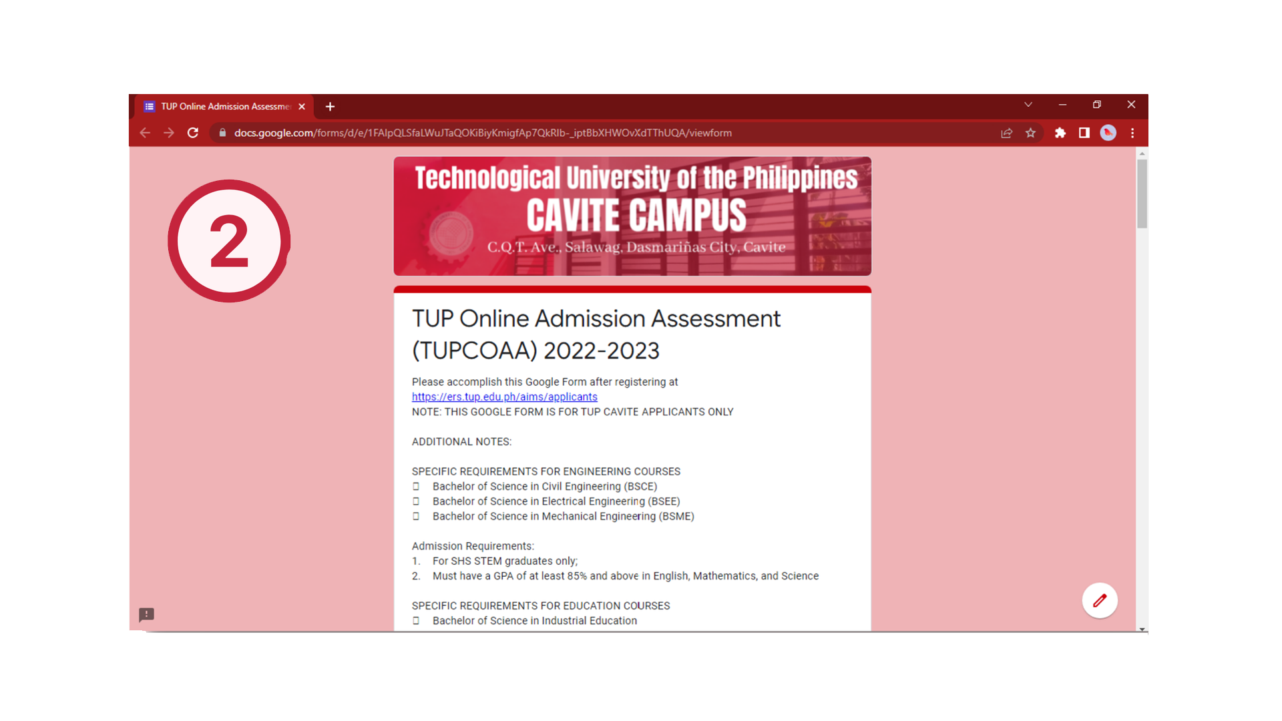
Task: Click the red pencil edit form button
Action: (1100, 600)
